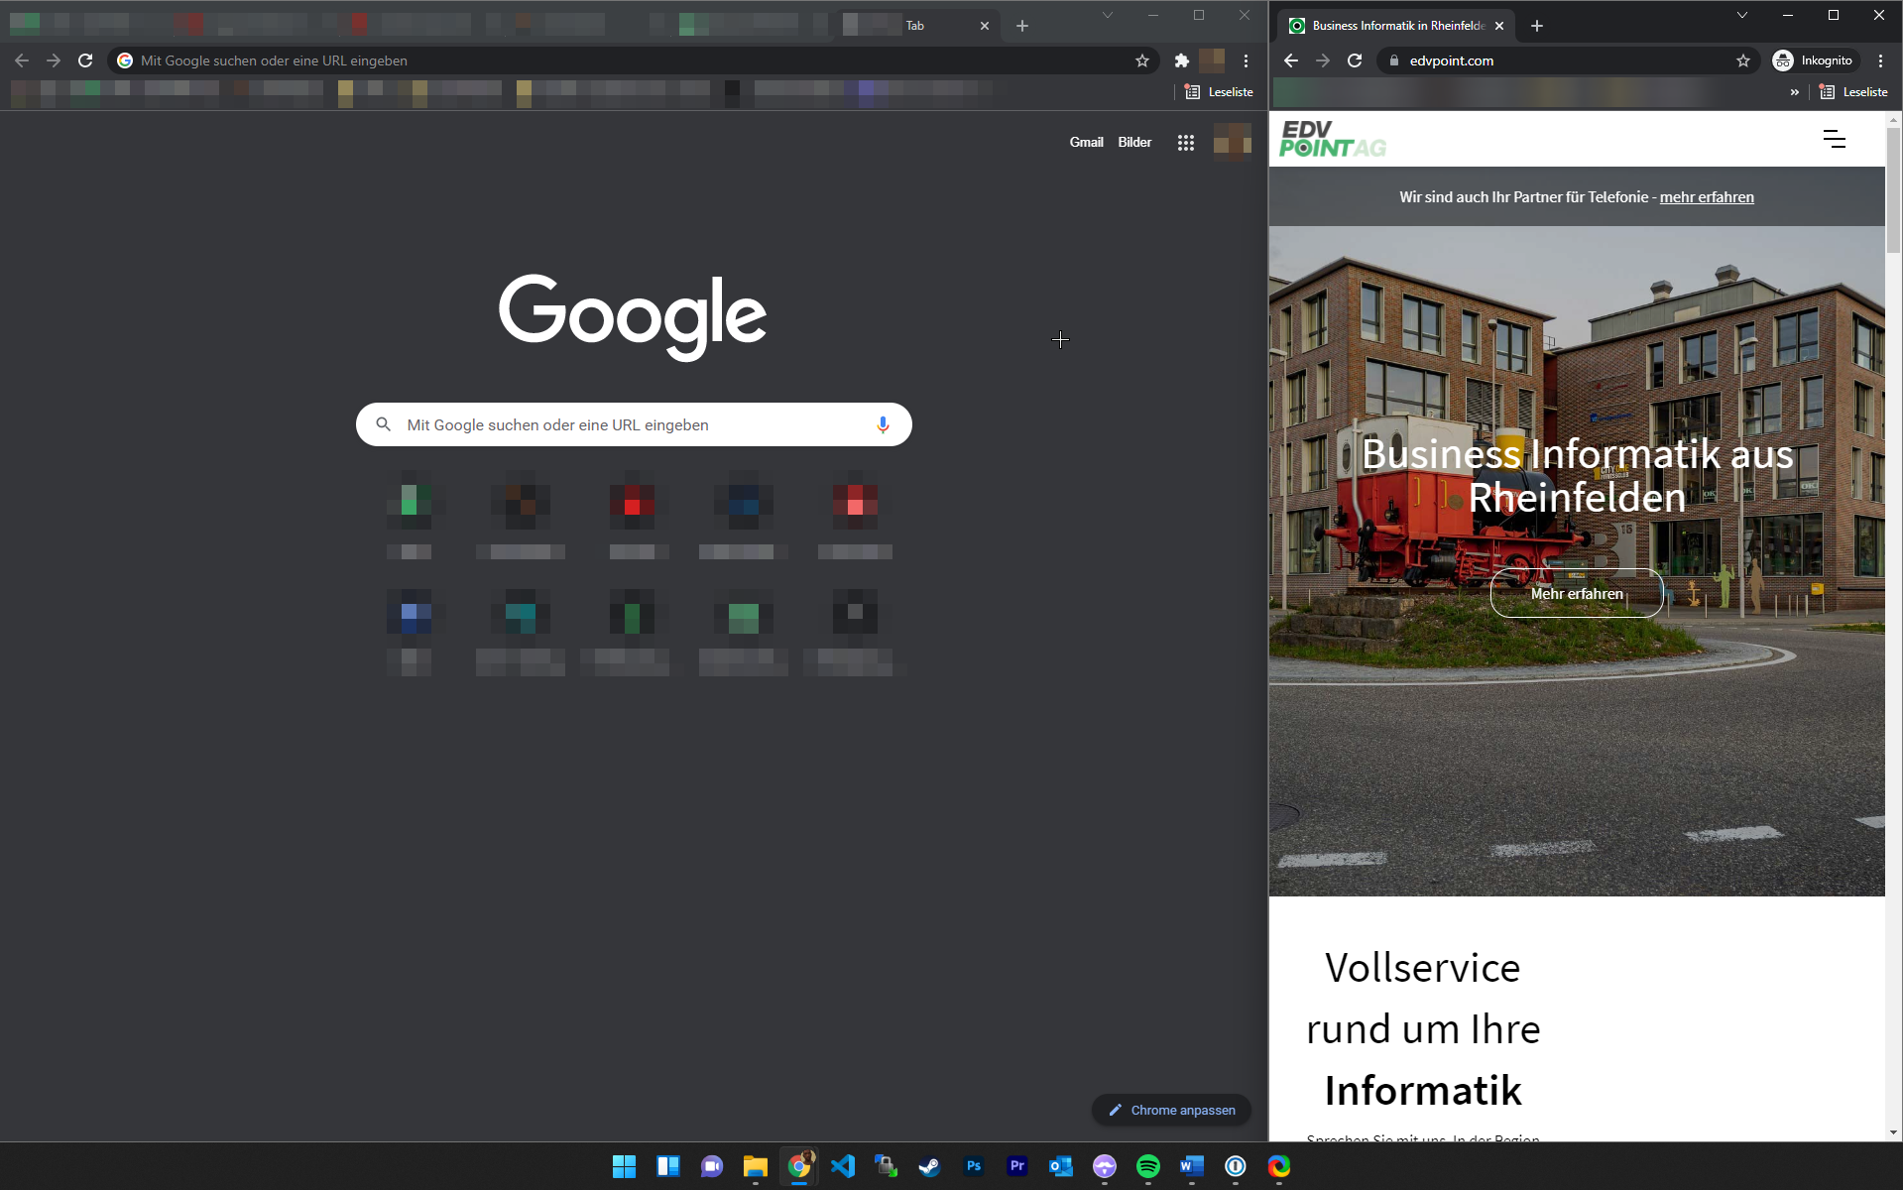Viewport: 1903px width, 1190px height.
Task: Open Chrome three-dot menu in left window
Action: point(1246,60)
